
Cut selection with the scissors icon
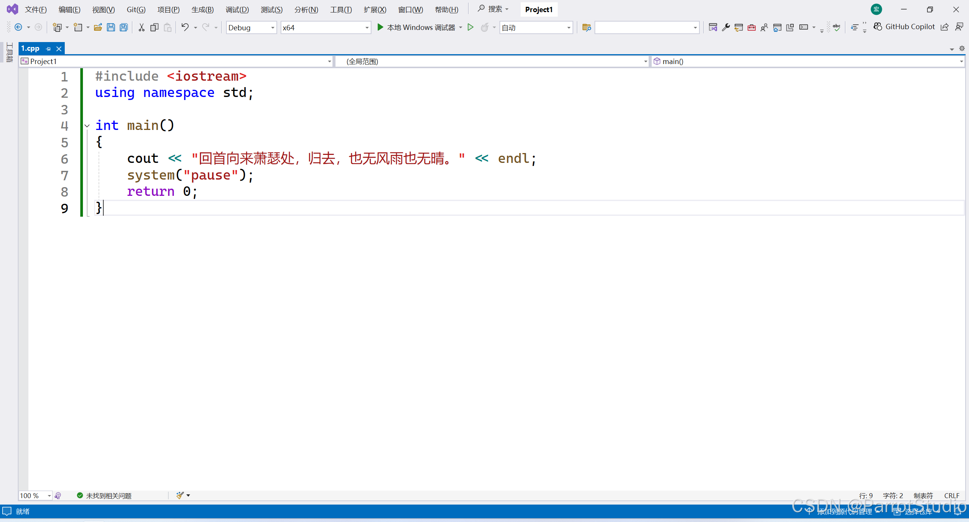[x=141, y=27]
